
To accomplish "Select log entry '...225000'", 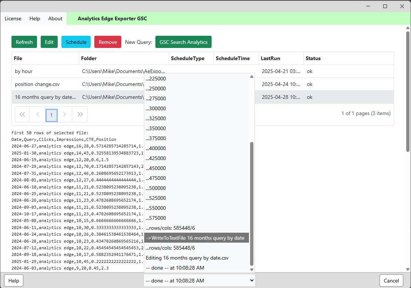I will point(196,79).
